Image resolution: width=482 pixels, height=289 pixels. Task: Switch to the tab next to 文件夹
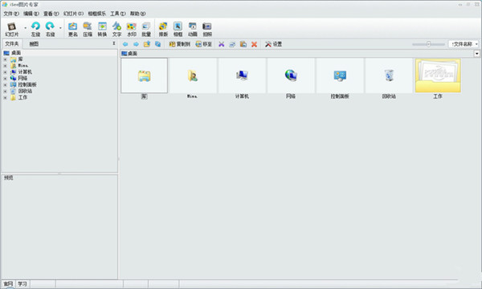coord(34,44)
